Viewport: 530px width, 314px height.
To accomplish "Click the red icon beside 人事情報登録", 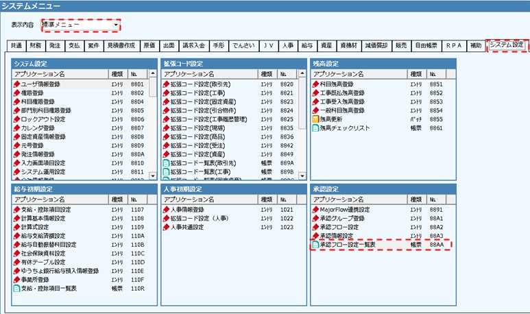I will (x=166, y=209).
